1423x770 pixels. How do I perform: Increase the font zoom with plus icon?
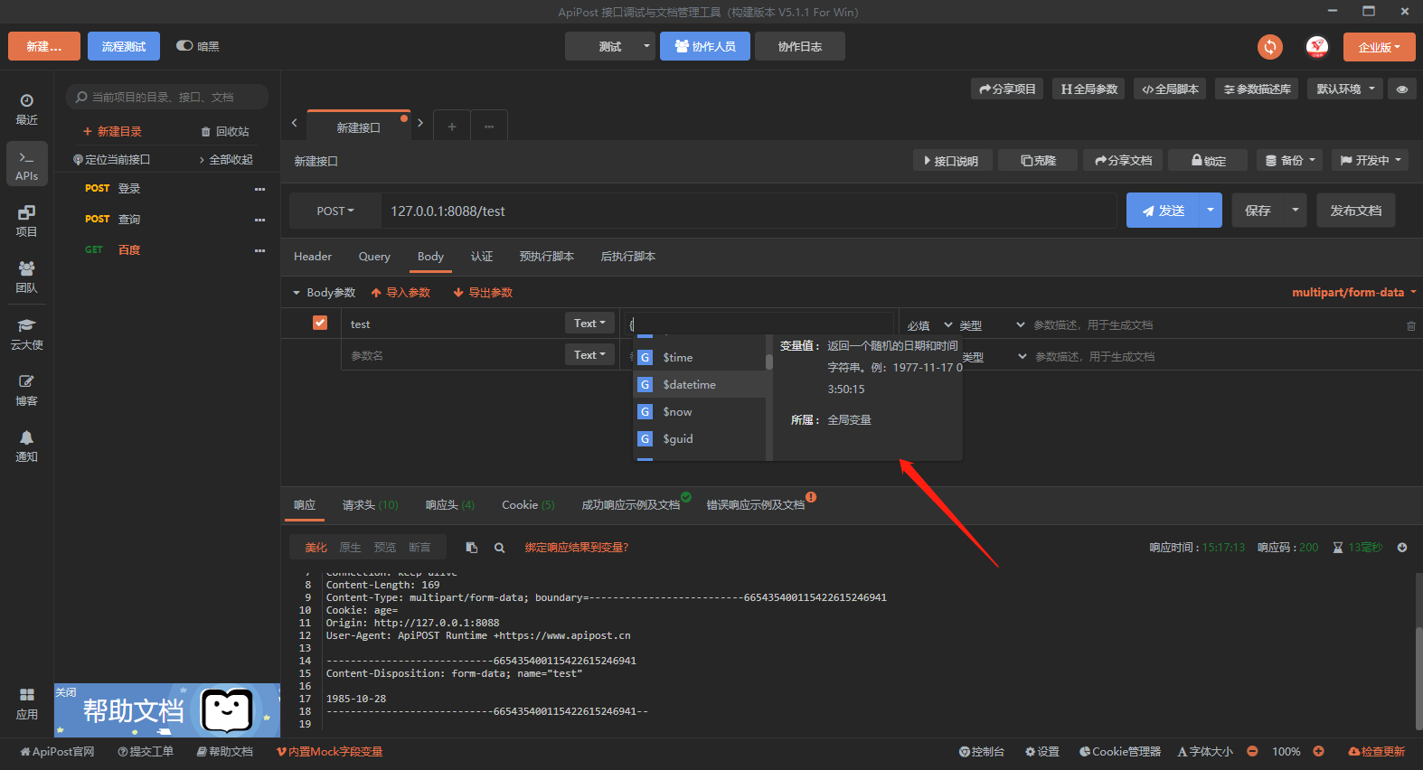click(1318, 751)
